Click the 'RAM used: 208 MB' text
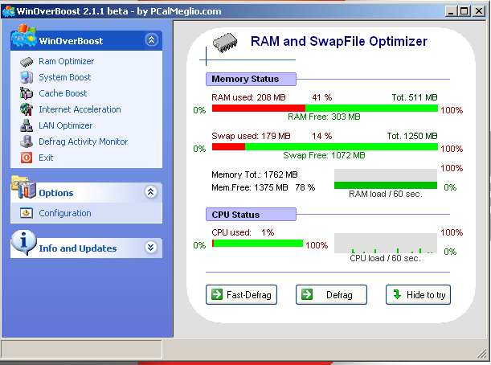 (248, 97)
